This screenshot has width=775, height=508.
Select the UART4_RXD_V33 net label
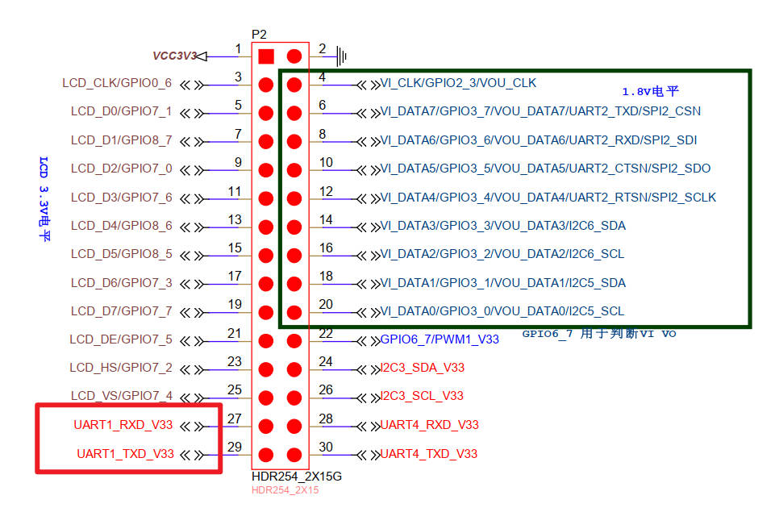[x=429, y=425]
